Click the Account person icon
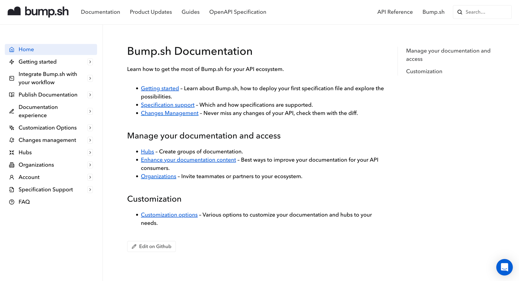Image resolution: width=519 pixels, height=281 pixels. [12, 177]
